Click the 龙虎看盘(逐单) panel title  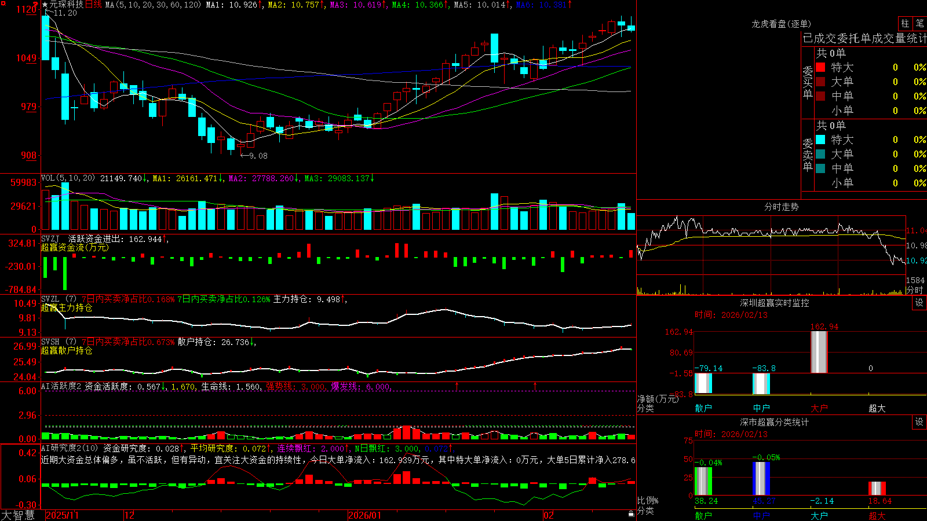tap(781, 24)
